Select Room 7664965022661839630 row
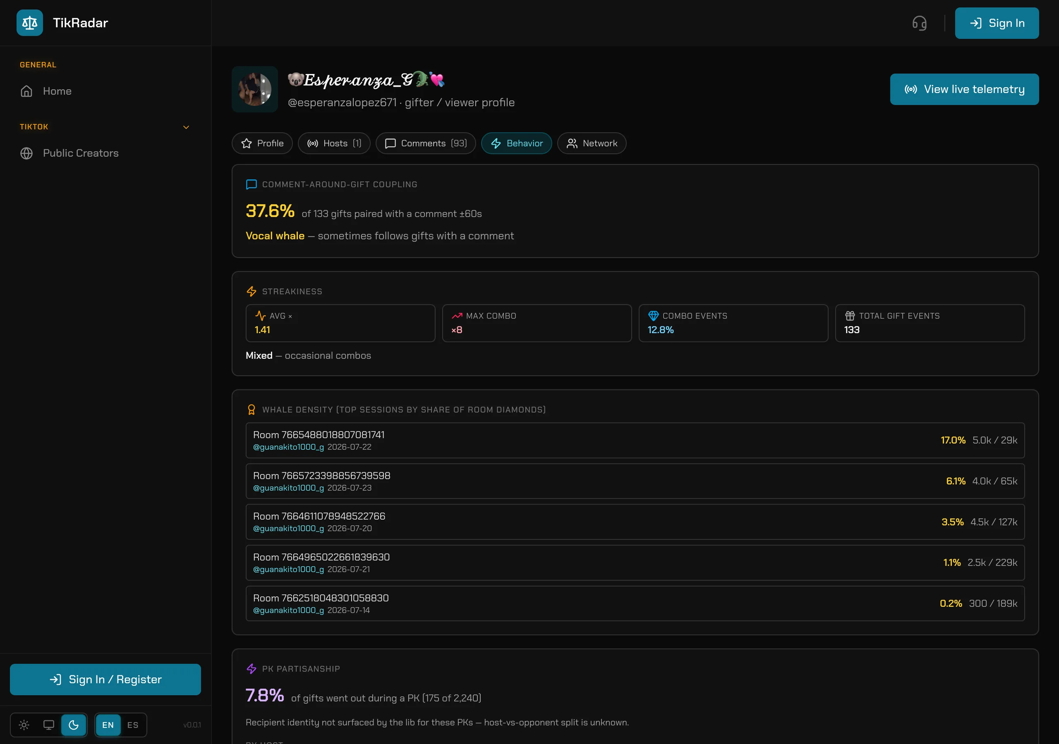Screen dimensions: 1059x744 (x=635, y=563)
